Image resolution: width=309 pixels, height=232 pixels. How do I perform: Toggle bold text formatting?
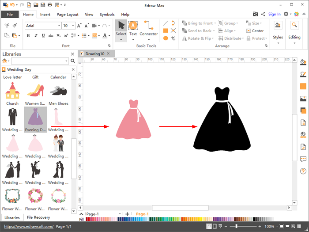(x=28, y=35)
